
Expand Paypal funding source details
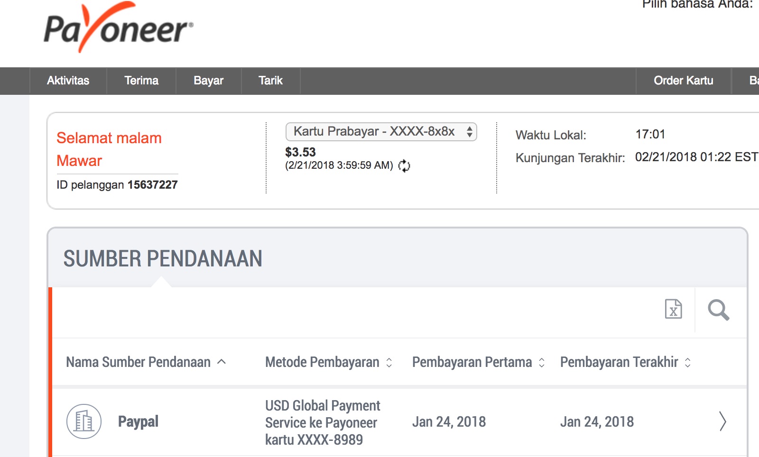pos(722,421)
